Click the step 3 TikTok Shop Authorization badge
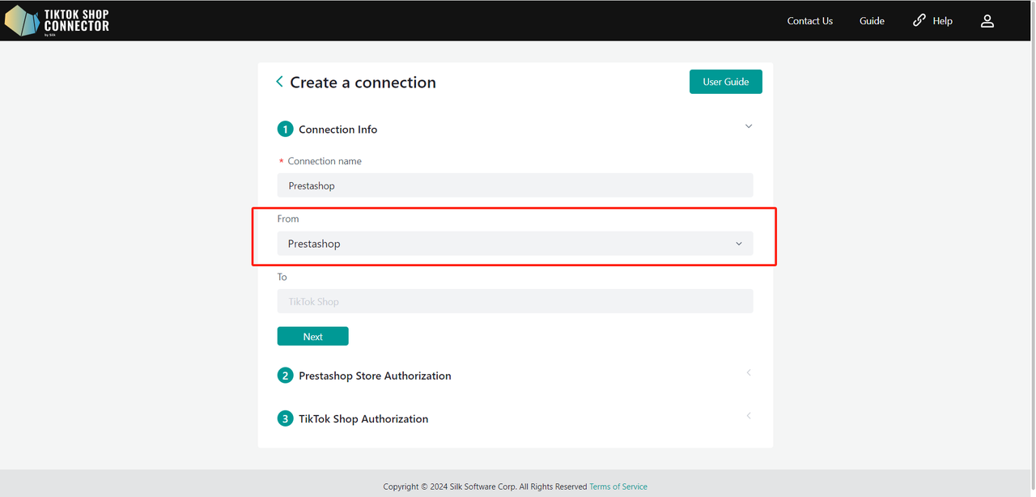 pyautogui.click(x=285, y=418)
